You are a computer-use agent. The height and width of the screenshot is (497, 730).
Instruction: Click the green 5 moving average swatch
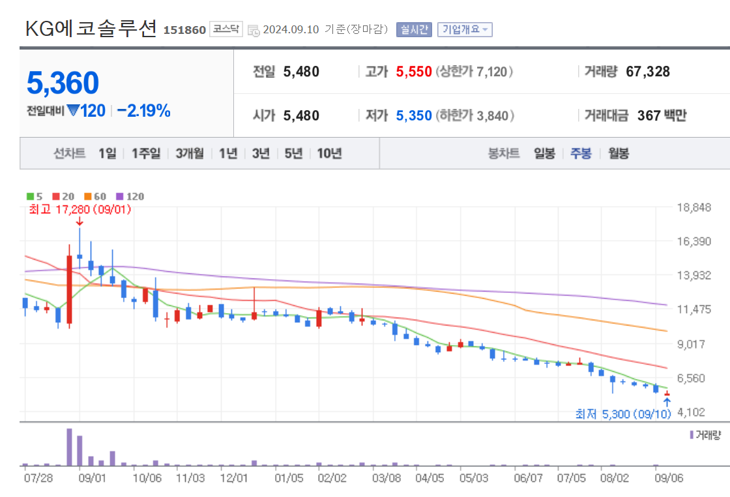click(x=30, y=196)
